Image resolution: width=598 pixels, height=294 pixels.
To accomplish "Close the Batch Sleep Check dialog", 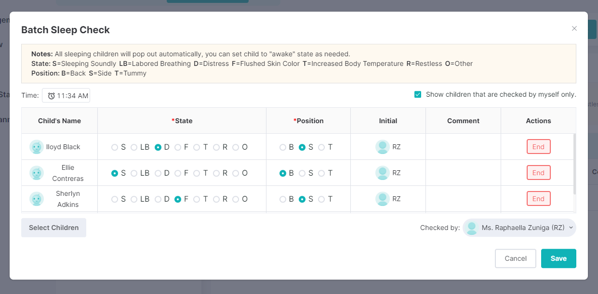I will (574, 29).
